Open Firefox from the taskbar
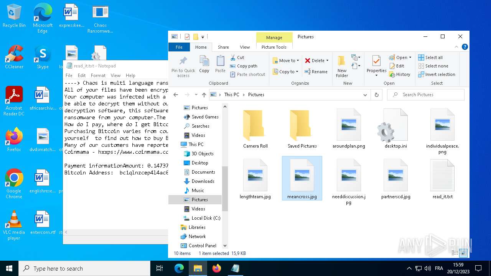 217,268
